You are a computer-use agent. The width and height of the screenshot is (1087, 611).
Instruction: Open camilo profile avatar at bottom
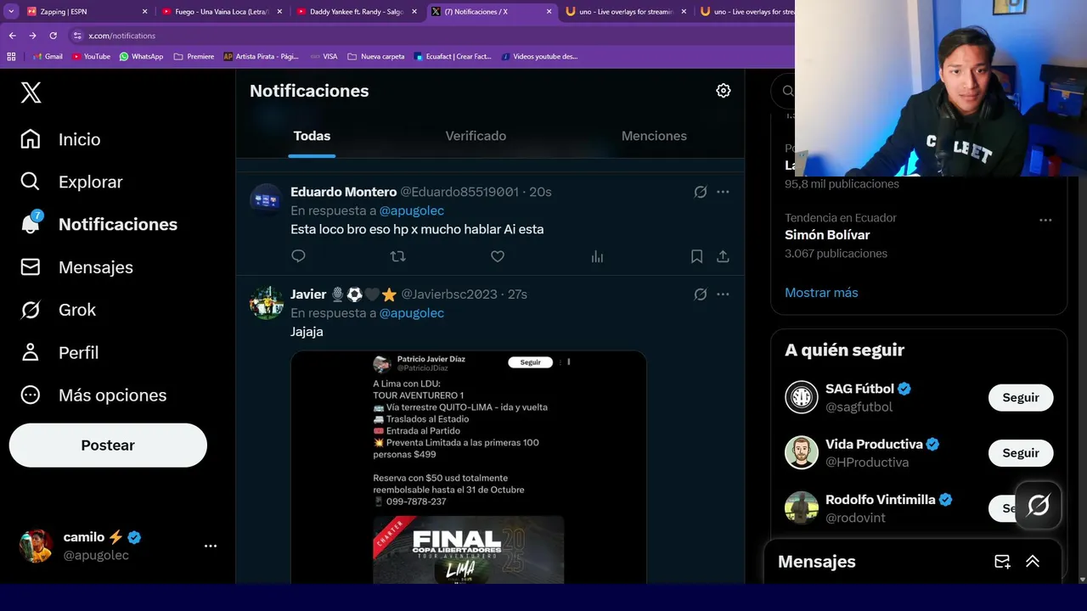point(36,546)
